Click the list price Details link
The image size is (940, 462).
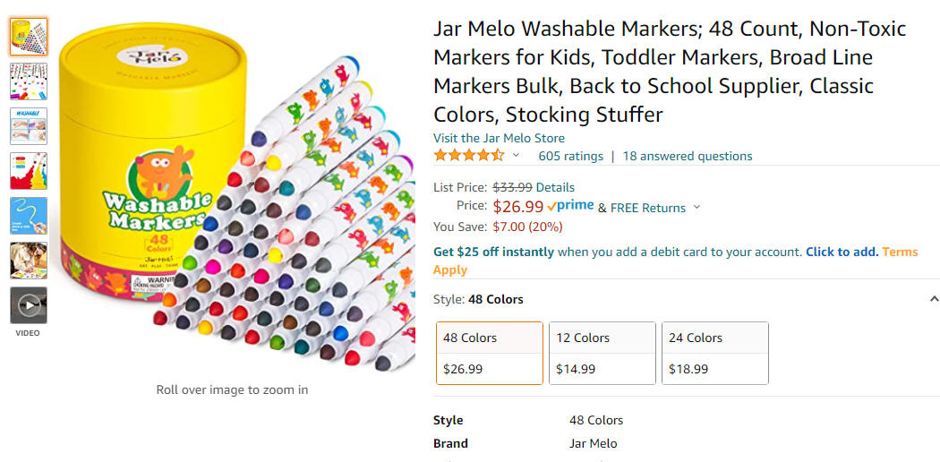point(555,187)
